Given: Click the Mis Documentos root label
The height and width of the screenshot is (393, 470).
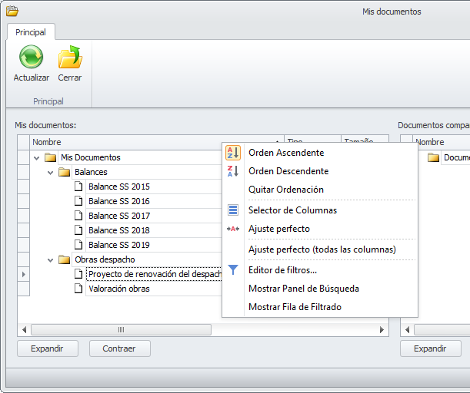Looking at the screenshot, I should pos(91,157).
